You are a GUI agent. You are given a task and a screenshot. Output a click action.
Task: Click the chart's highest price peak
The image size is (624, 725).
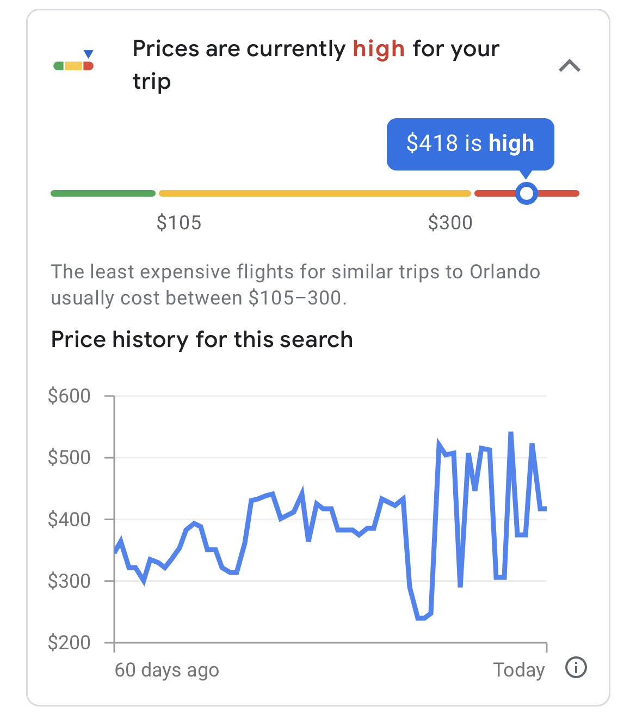point(511,433)
